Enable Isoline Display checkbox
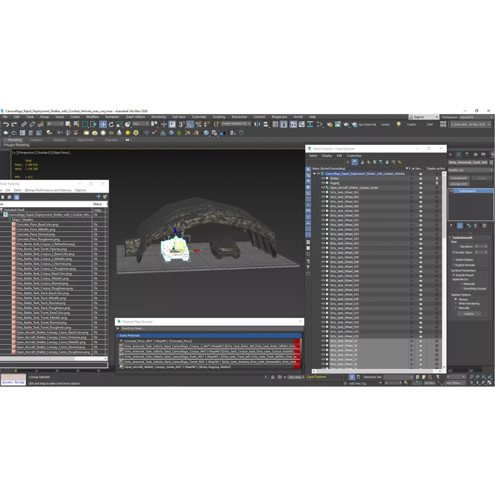The height and width of the screenshot is (495, 495). pyautogui.click(x=454, y=259)
